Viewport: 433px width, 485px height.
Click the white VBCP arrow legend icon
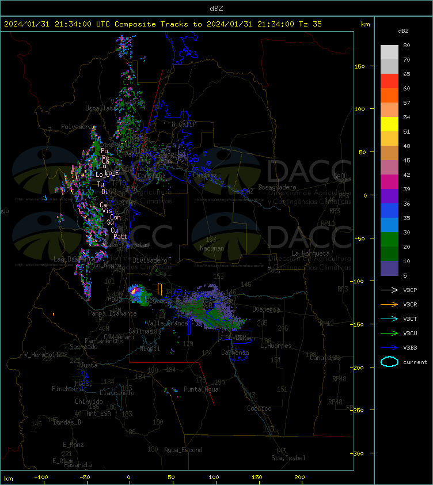389,290
